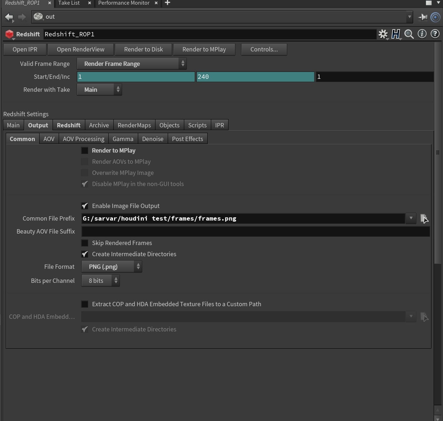Switch to the Redshift tab
443x421 pixels.
[69, 125]
